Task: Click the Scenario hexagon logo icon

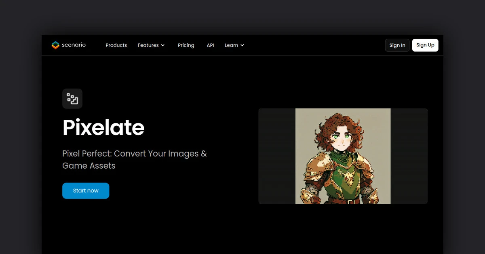Action: click(x=55, y=45)
